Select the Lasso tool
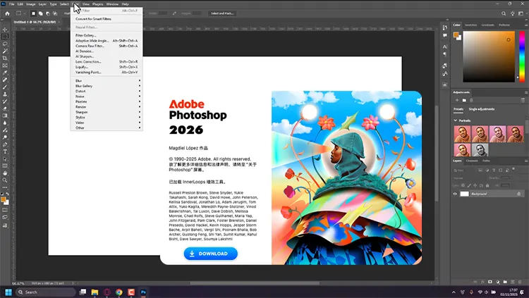This screenshot has height=298, width=529. 5,44
